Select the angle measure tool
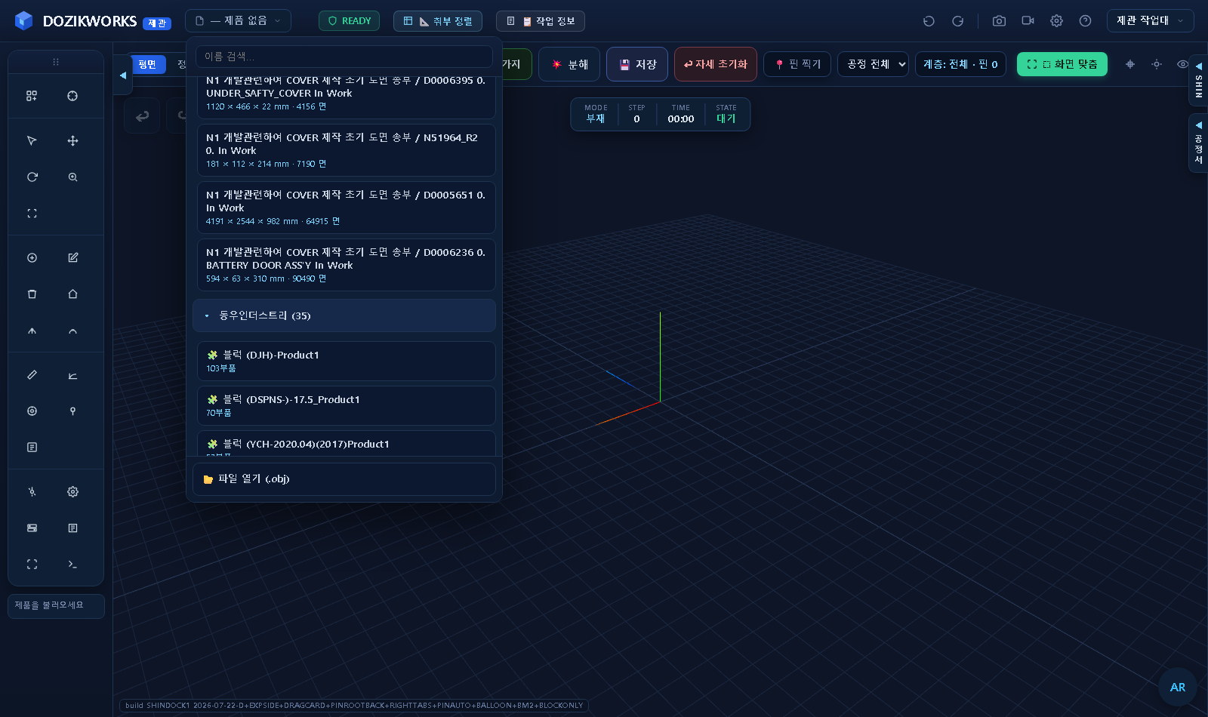This screenshot has height=717, width=1208. [72, 375]
